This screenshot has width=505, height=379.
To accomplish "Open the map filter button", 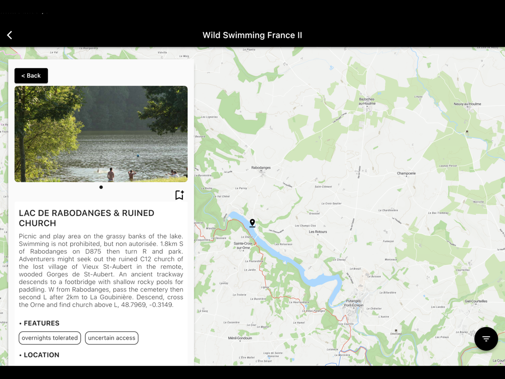I will [x=486, y=339].
